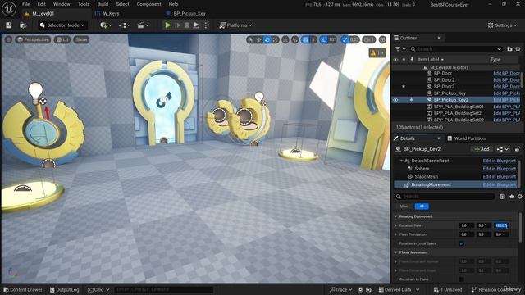Click the Details search field
The height and width of the screenshot is (295, 525).
coord(445,197)
